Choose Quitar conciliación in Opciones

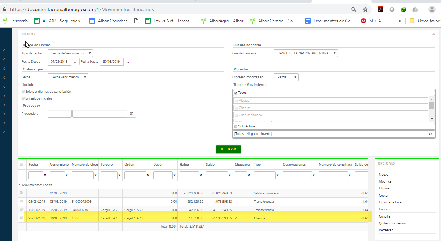392,223
